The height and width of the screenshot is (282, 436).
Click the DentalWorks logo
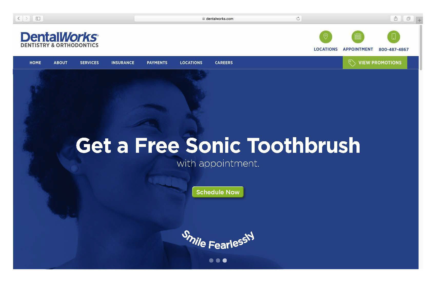[60, 40]
